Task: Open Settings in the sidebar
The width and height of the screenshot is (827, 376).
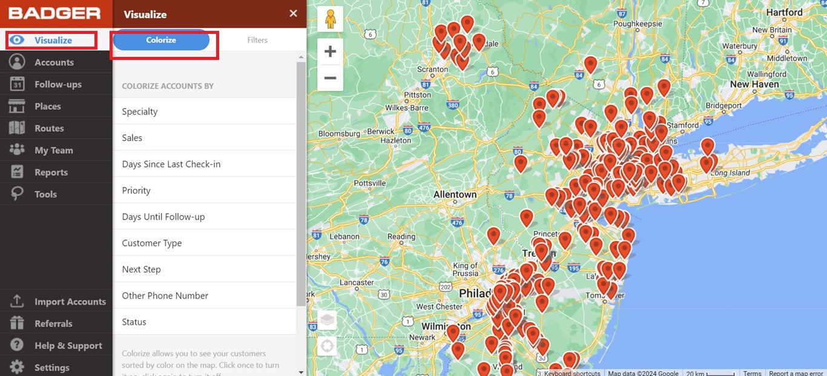Action: point(56,367)
